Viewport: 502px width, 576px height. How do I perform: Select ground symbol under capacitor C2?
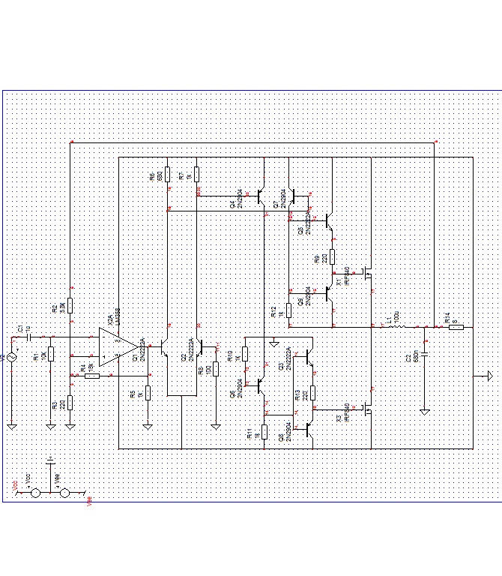[x=425, y=412]
